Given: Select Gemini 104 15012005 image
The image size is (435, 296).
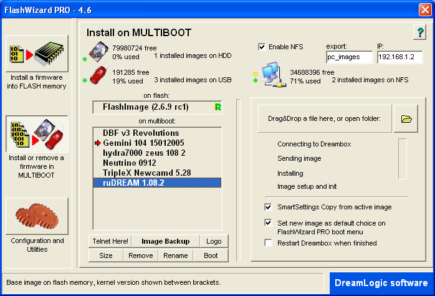Looking at the screenshot, I should (x=157, y=143).
